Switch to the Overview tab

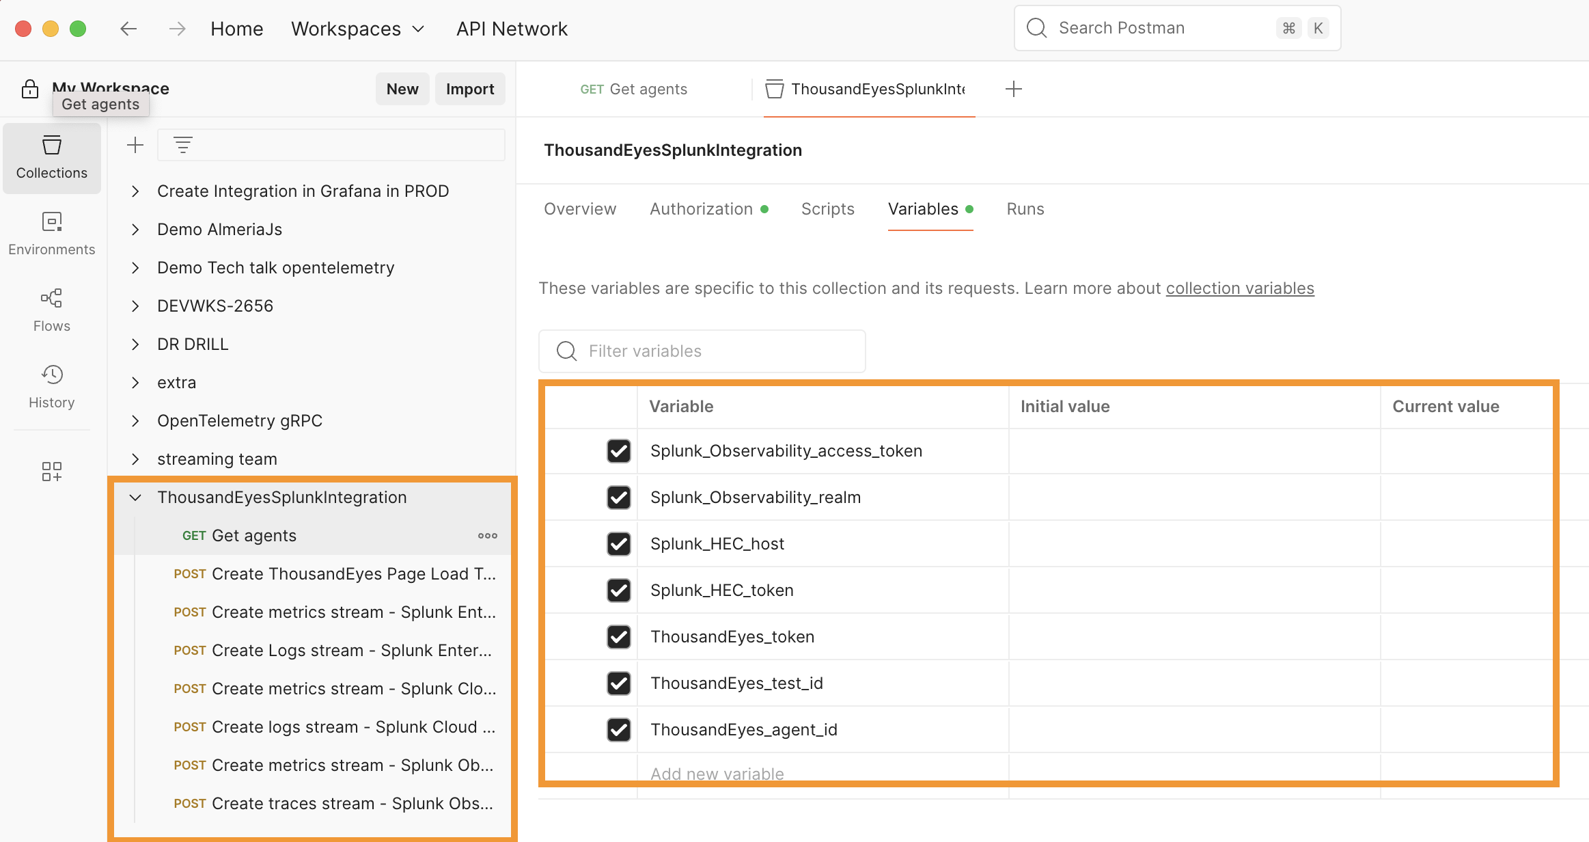tap(580, 209)
